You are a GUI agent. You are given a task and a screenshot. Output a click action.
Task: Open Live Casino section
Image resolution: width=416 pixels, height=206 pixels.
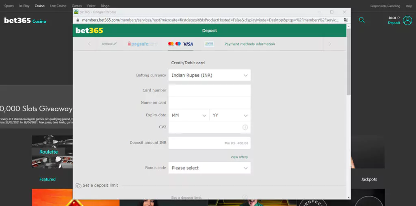click(x=58, y=6)
